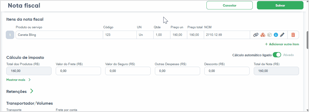Toggle off Cálculo automático ligado switch
Viewport: 309px width, 112px height.
point(277,55)
